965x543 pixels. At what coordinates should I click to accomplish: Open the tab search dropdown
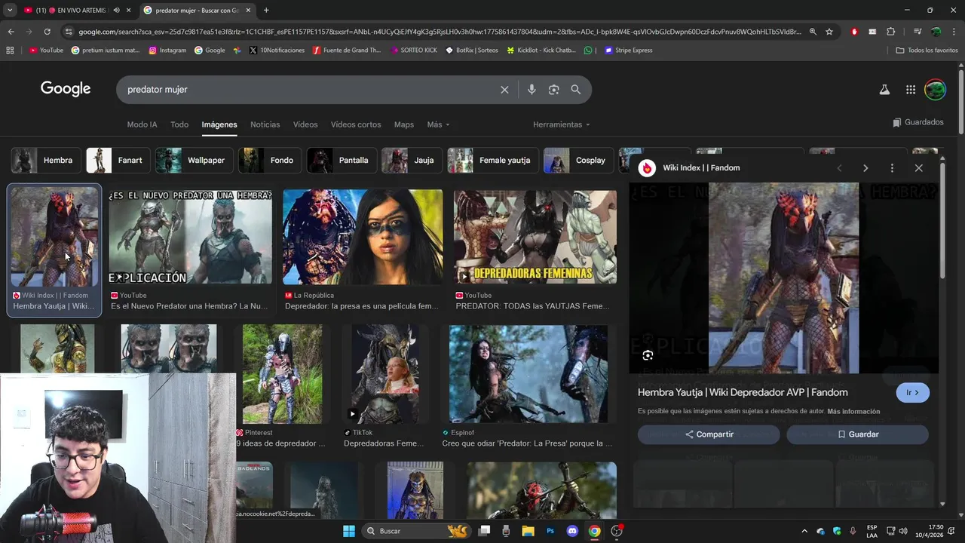click(x=9, y=11)
